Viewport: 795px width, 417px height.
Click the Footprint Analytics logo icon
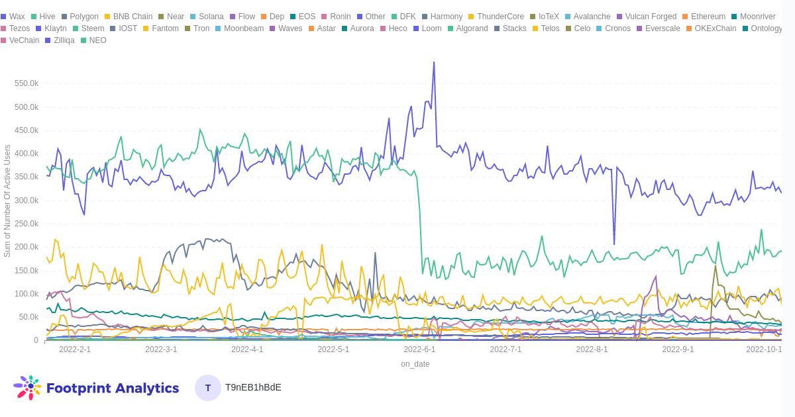point(27,387)
